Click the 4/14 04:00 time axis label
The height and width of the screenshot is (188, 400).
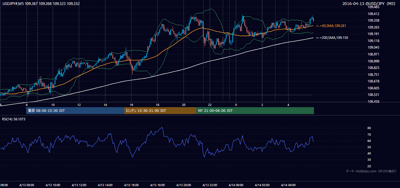288,185
